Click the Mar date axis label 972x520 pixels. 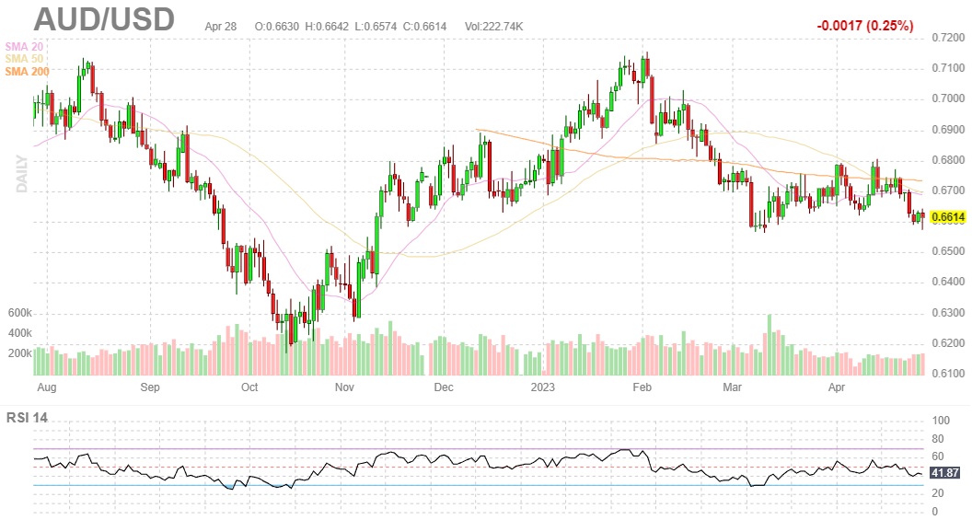(732, 387)
